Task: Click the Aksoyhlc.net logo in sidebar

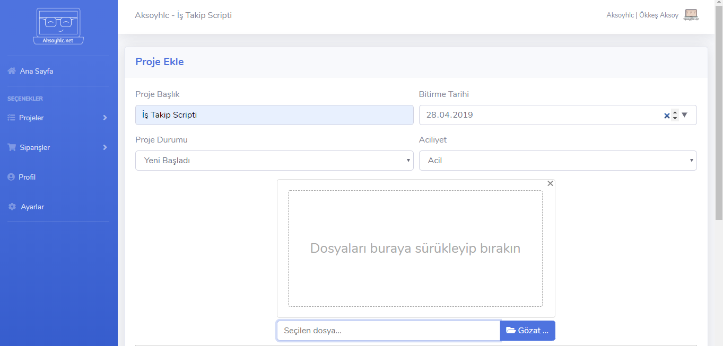Action: pos(58,26)
